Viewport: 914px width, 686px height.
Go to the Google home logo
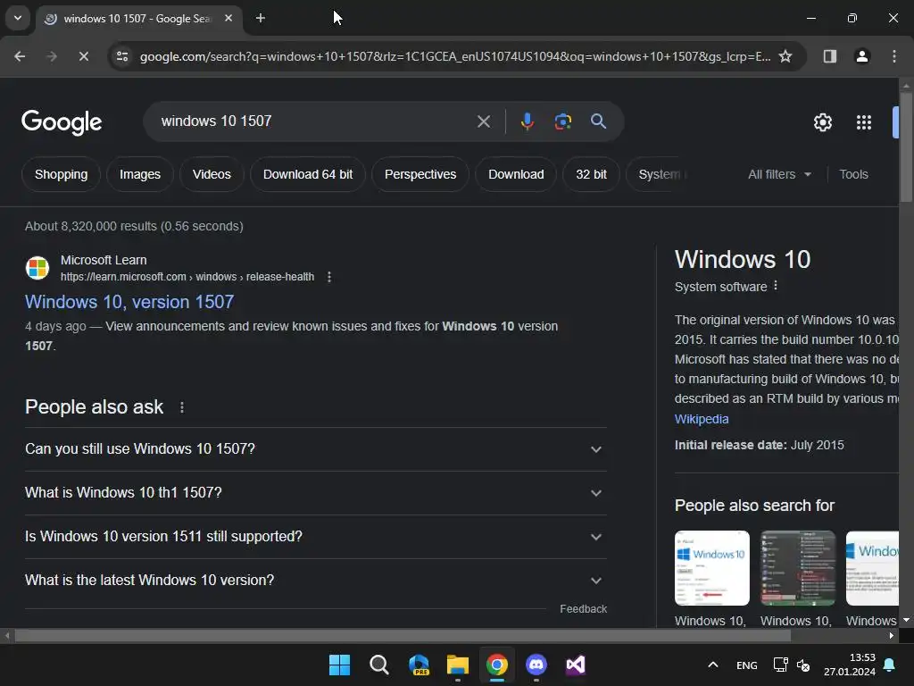(x=62, y=121)
